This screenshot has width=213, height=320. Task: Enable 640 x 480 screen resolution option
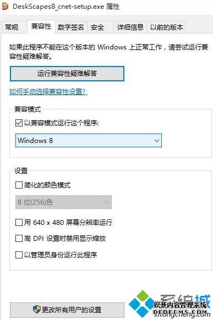click(x=19, y=222)
